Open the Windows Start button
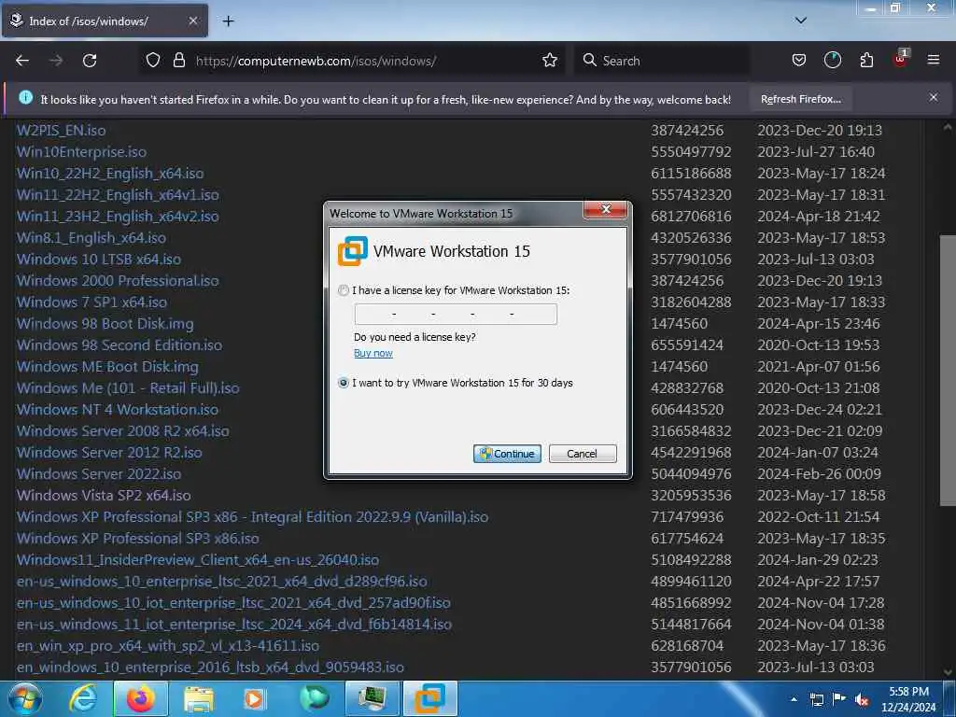Viewport: 956px width, 717px height. (x=25, y=698)
